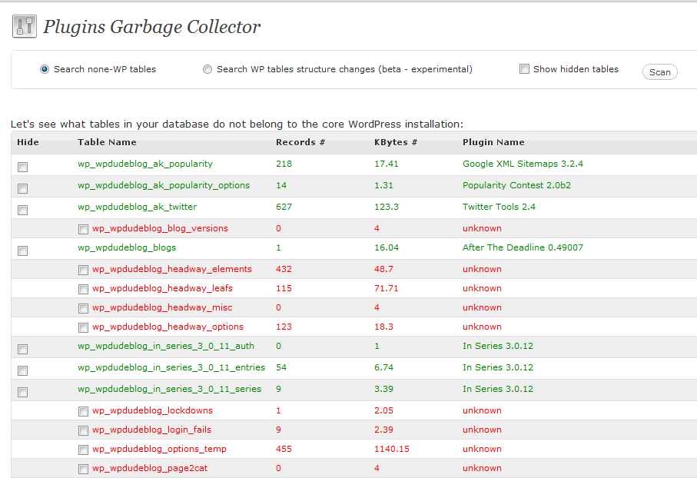Click the wp_wpdudeblog_in_series_3_0_11_entries table name
Viewport: 697px width, 478px height.
click(171, 368)
